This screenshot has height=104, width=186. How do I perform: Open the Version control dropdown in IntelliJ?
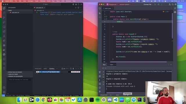coord(125,4)
